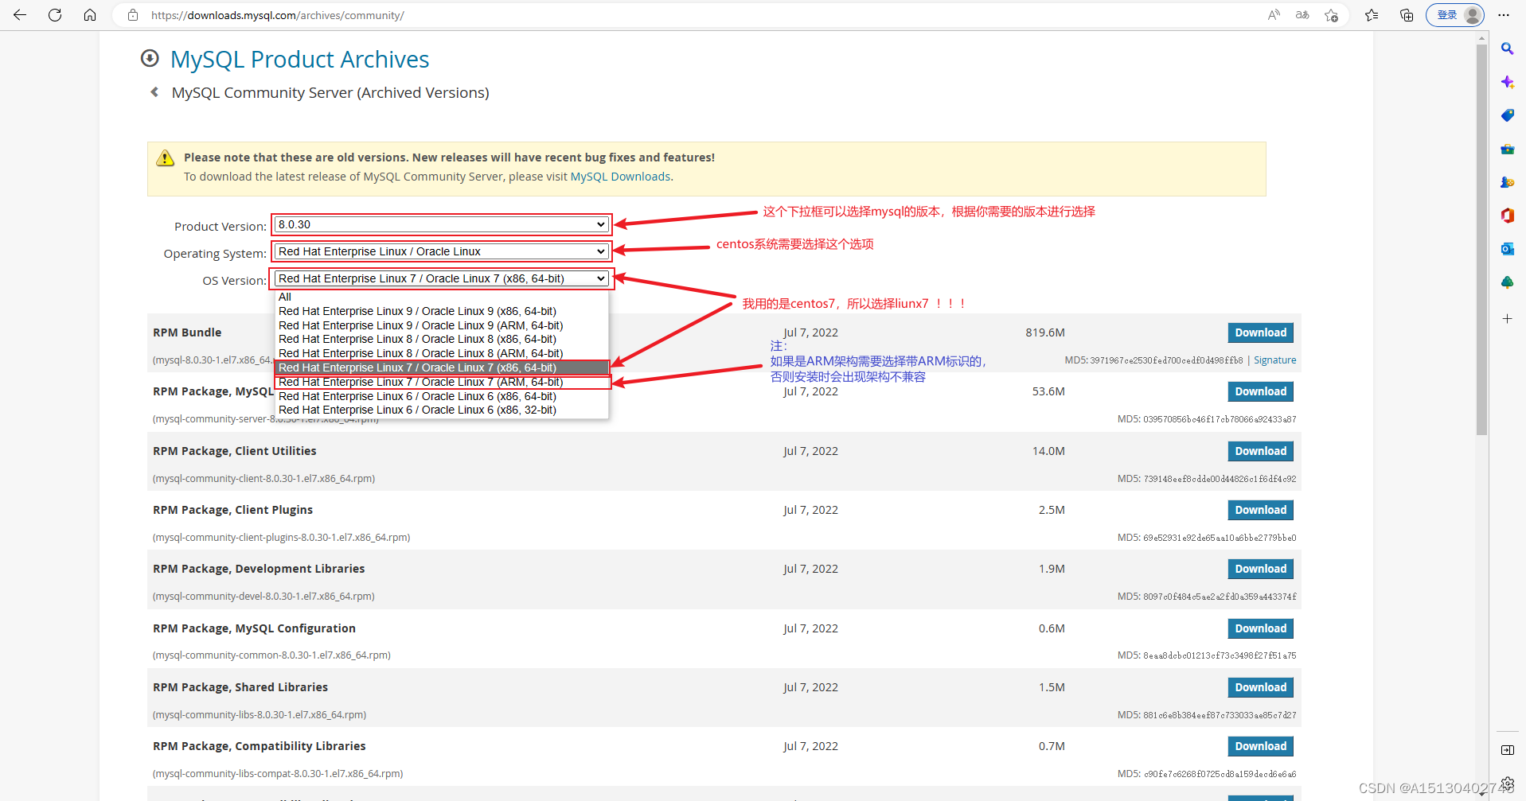Add this page to favorites
The width and height of the screenshot is (1526, 801).
point(1332,15)
